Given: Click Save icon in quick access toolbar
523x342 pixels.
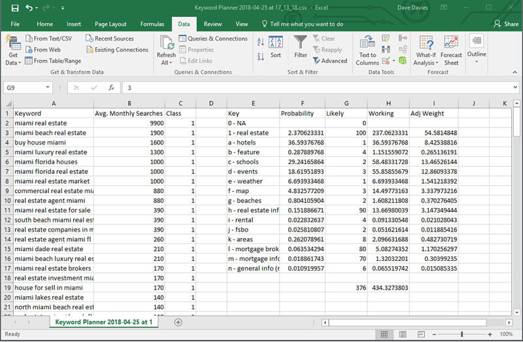Looking at the screenshot, I should coord(14,8).
